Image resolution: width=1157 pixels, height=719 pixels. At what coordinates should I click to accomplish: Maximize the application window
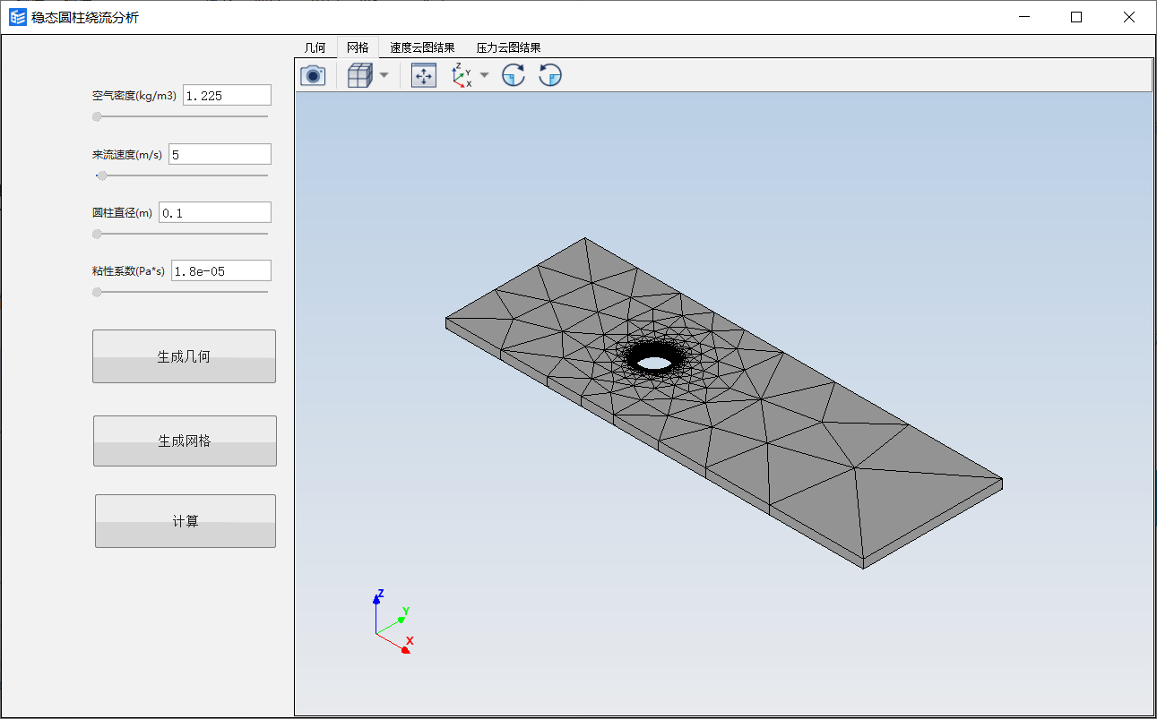pyautogui.click(x=1076, y=17)
